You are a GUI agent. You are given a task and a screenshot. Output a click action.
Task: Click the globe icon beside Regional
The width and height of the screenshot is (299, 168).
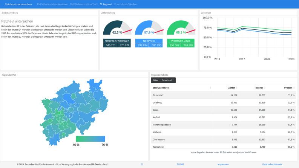(x=101, y=4)
